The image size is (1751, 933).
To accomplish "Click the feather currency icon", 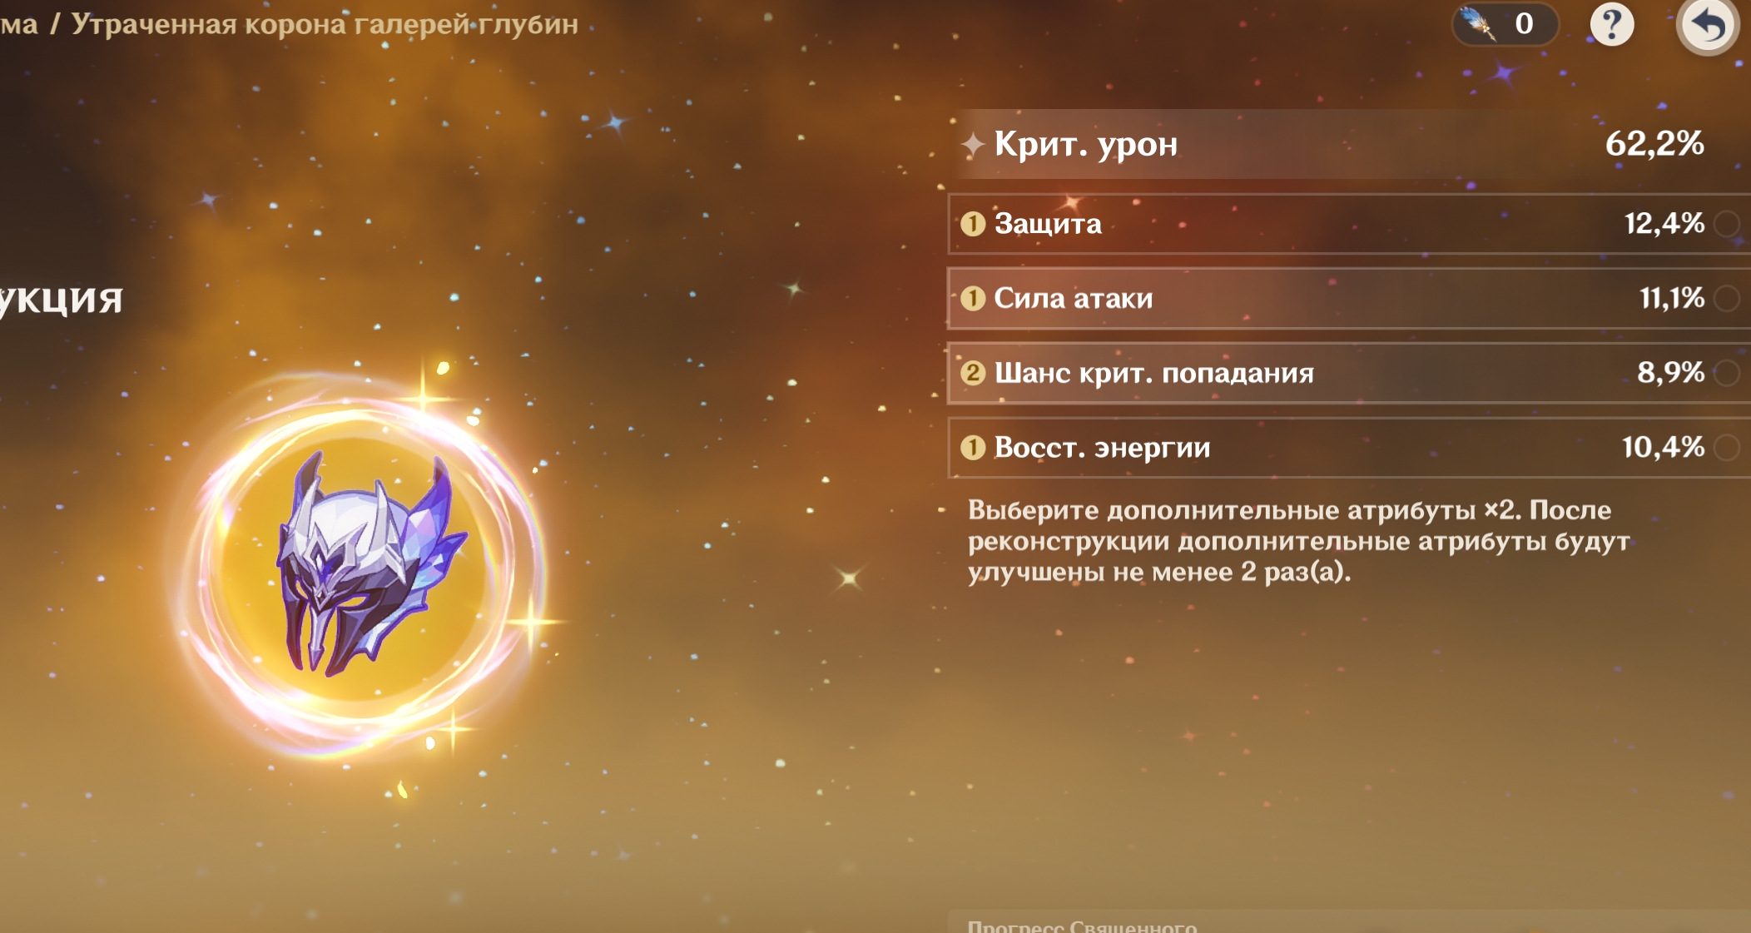I will [1480, 24].
